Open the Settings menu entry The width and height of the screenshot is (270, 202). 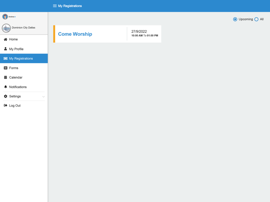coord(24,96)
